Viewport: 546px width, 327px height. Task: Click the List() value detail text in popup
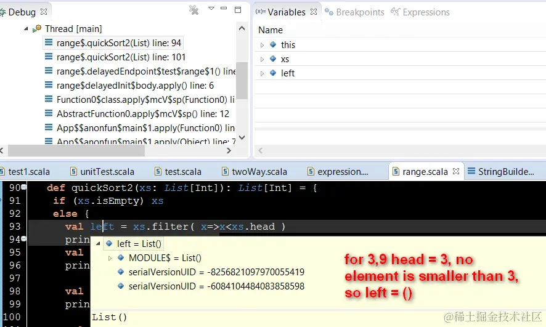(109, 317)
